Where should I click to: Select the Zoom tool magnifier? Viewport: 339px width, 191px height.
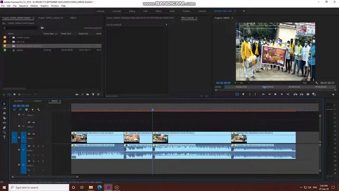click(x=4, y=132)
